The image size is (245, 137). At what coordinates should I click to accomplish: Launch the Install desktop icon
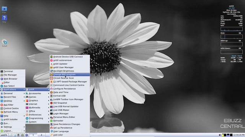tap(5, 43)
